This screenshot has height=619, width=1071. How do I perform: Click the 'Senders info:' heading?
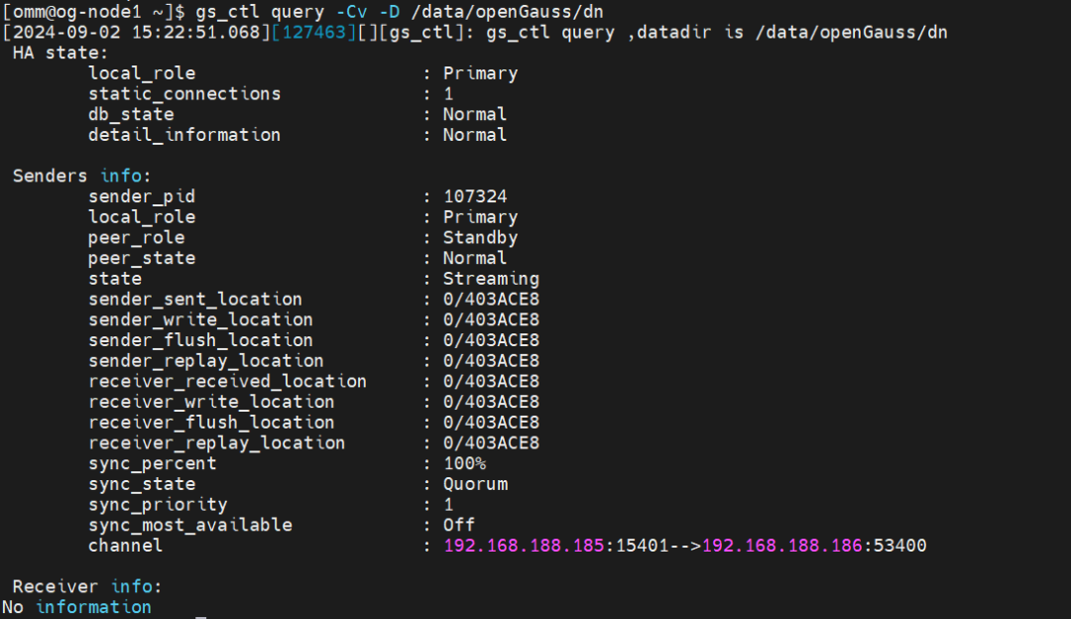point(82,176)
